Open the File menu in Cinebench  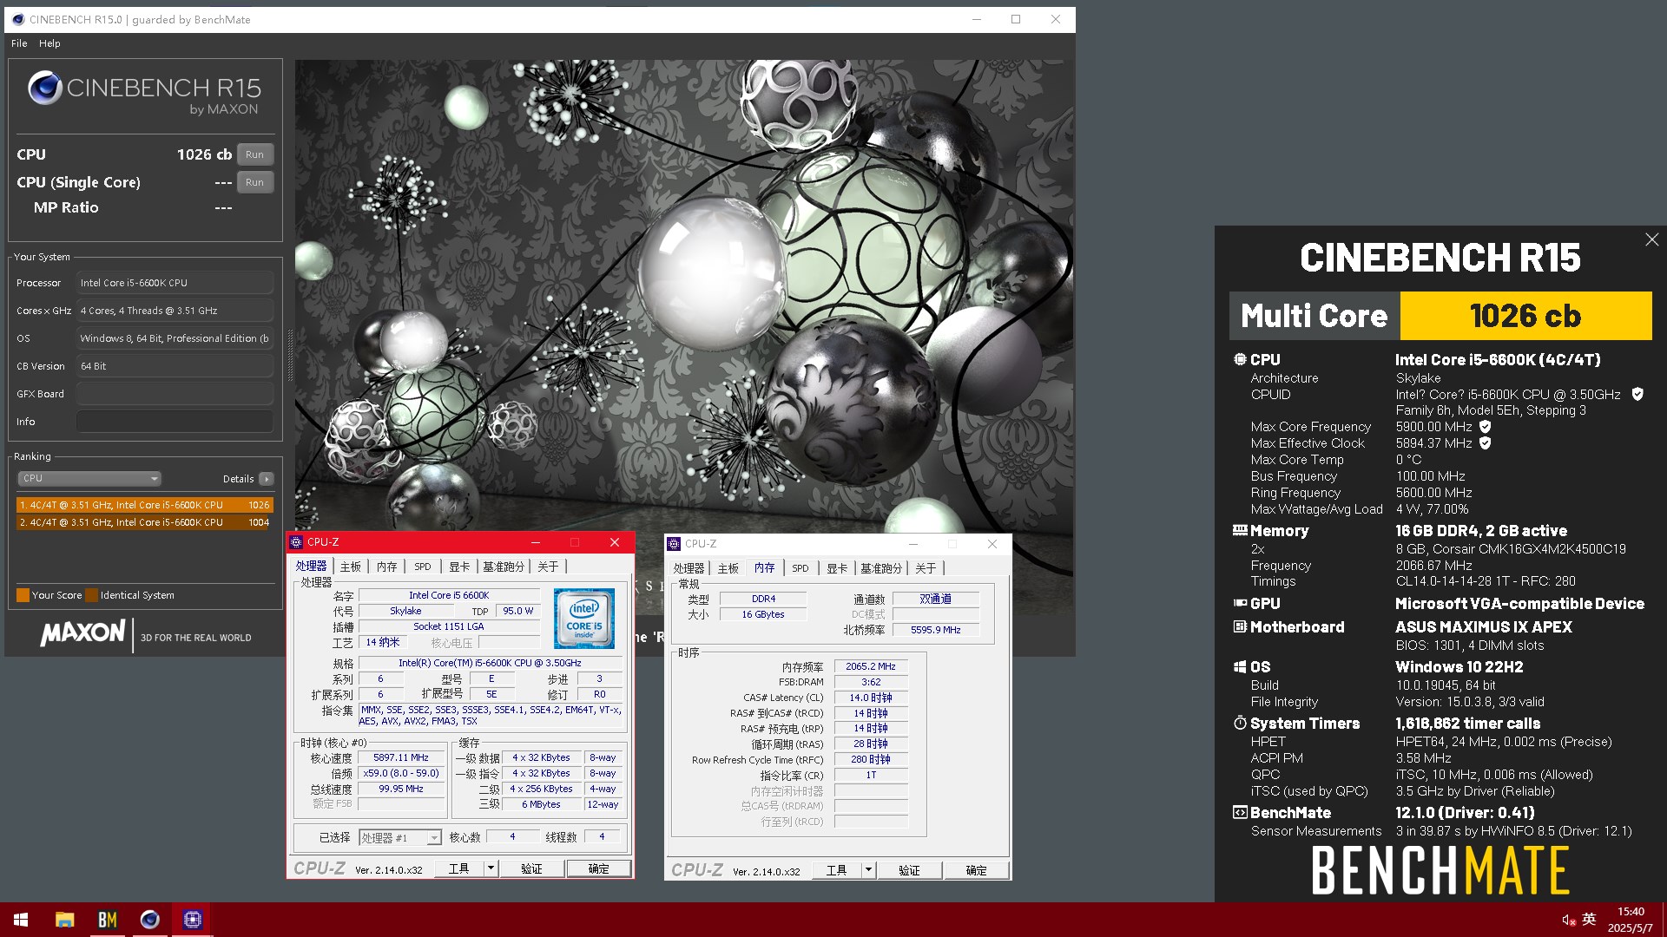(x=19, y=43)
